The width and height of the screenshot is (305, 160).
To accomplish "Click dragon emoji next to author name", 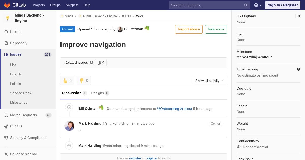I will point(147,28).
